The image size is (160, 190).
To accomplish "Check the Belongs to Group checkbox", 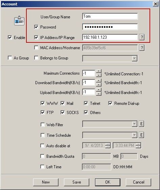I will click(x=36, y=58).
